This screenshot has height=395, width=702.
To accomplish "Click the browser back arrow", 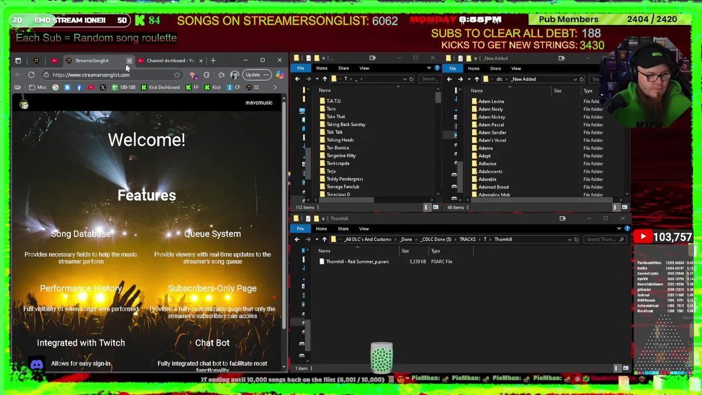I will pos(18,75).
